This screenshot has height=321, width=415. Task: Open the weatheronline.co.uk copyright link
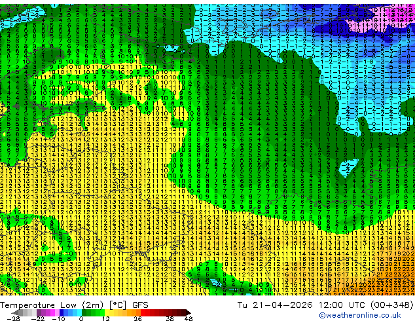click(x=360, y=315)
